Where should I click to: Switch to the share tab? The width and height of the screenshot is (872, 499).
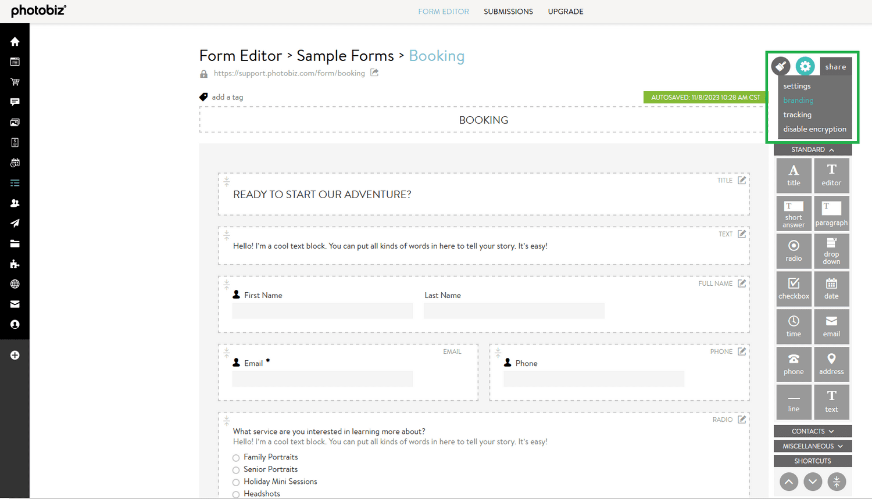pos(835,66)
